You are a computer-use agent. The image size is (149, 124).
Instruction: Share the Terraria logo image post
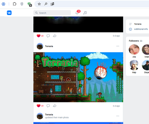(55, 106)
